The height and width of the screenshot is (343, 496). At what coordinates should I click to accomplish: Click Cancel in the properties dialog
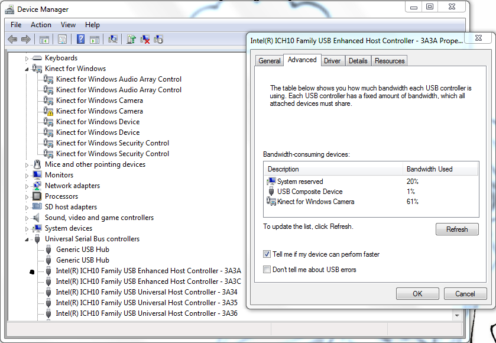coord(465,294)
